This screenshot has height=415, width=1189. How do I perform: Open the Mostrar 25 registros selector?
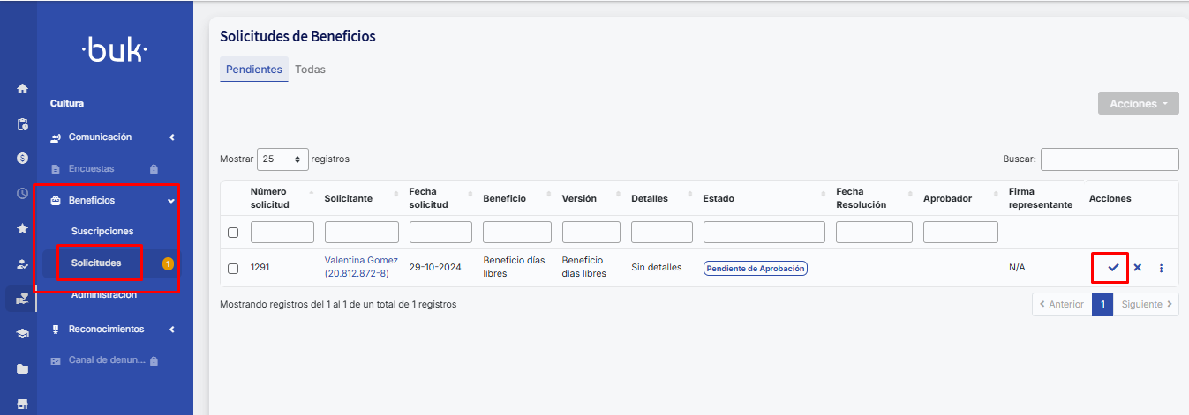(282, 159)
